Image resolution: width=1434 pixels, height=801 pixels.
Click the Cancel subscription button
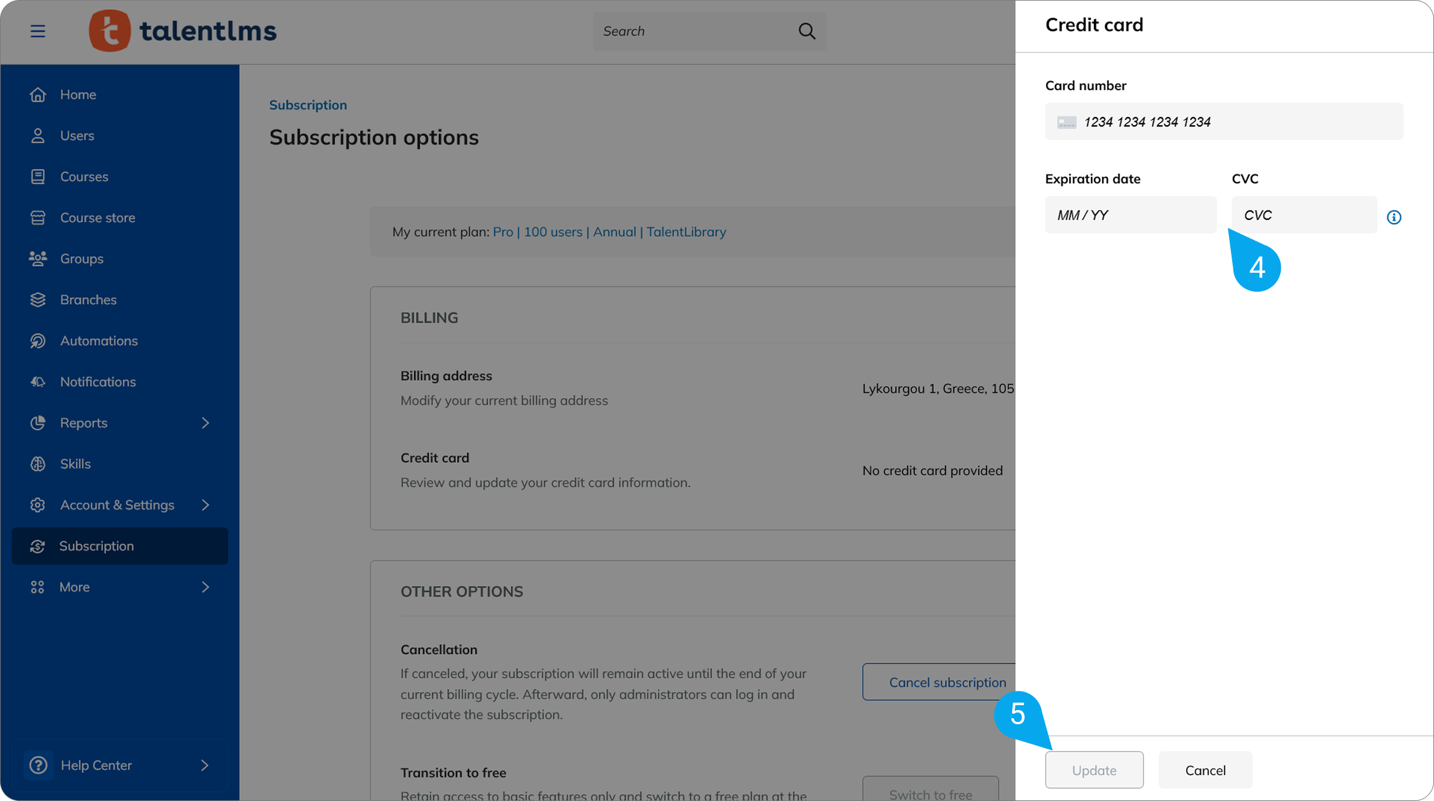tap(947, 682)
